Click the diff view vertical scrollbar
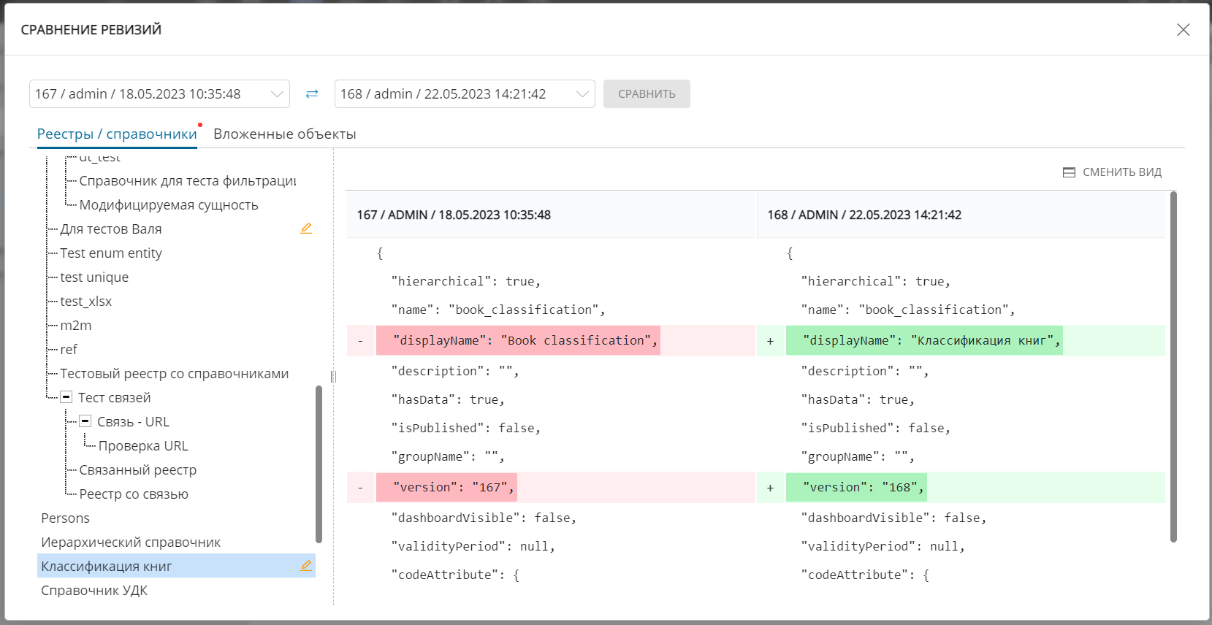Image resolution: width=1212 pixels, height=625 pixels. 1173,367
